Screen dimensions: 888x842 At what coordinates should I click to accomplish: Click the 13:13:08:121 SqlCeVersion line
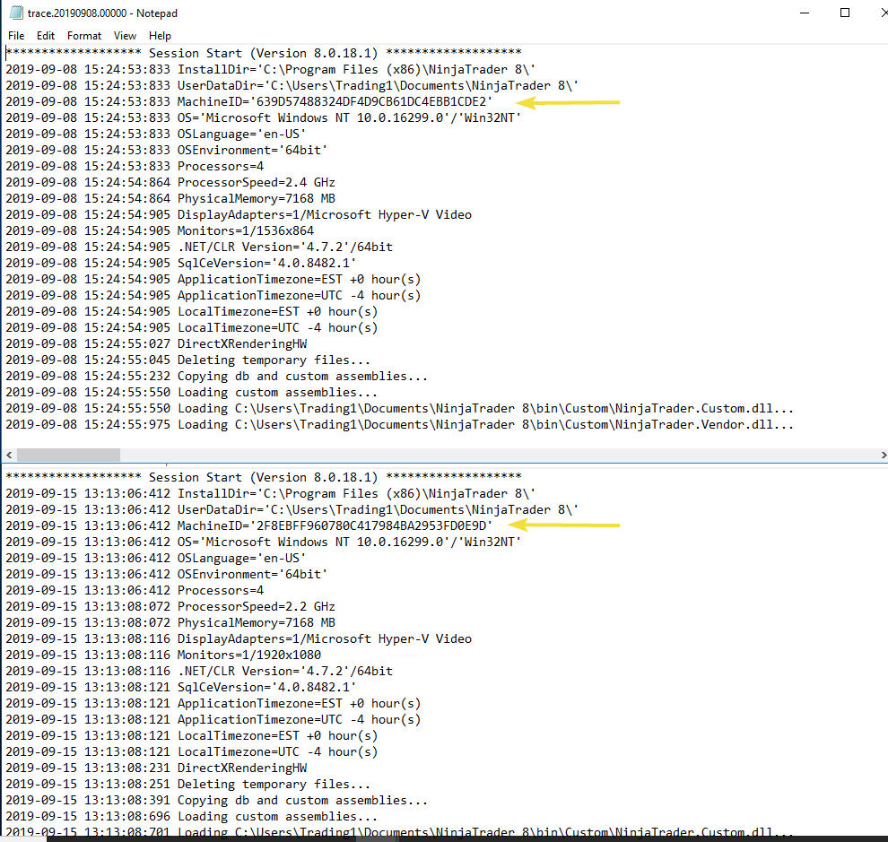point(181,688)
